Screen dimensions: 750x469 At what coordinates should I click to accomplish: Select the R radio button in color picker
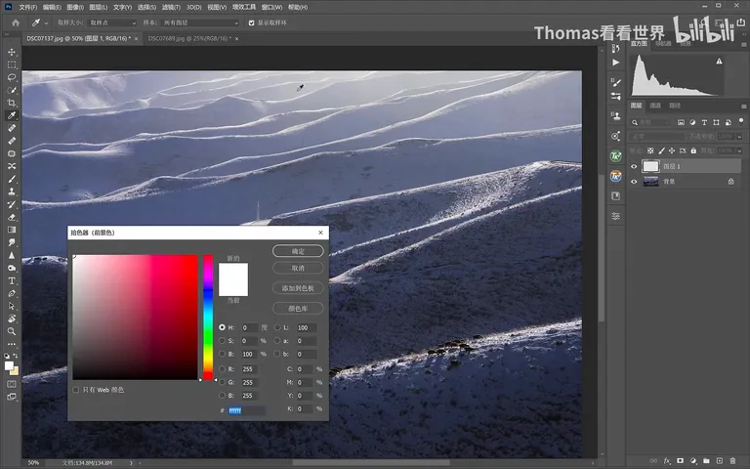click(222, 369)
